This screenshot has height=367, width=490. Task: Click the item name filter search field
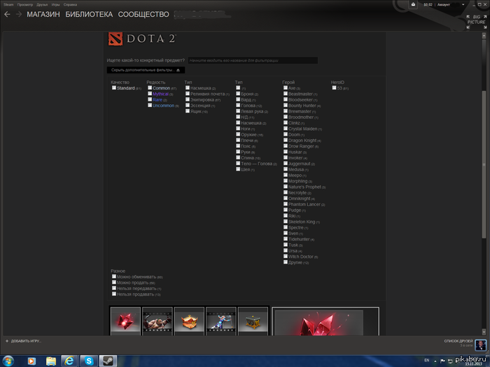coord(252,60)
